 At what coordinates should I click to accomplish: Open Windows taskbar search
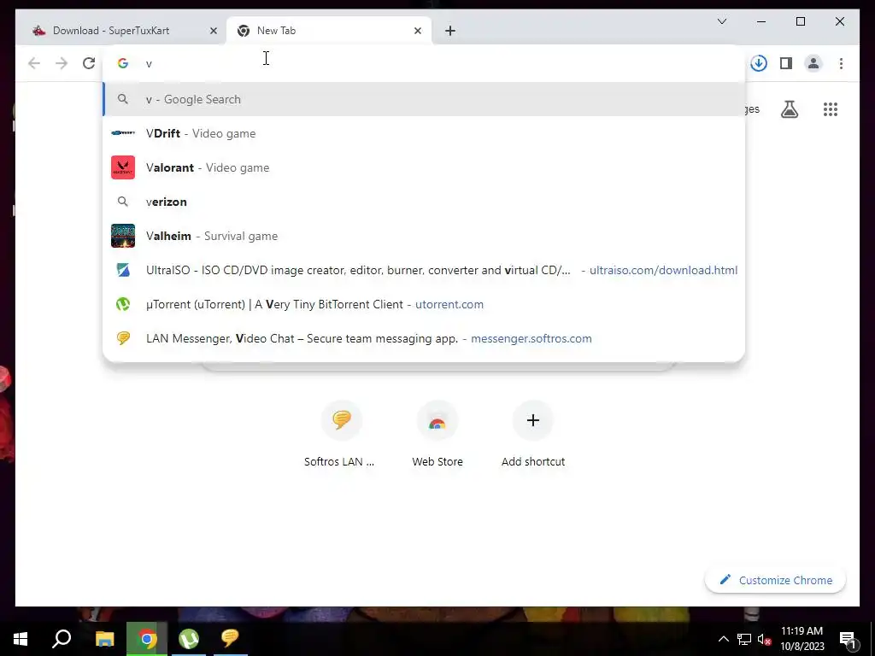pyautogui.click(x=62, y=639)
